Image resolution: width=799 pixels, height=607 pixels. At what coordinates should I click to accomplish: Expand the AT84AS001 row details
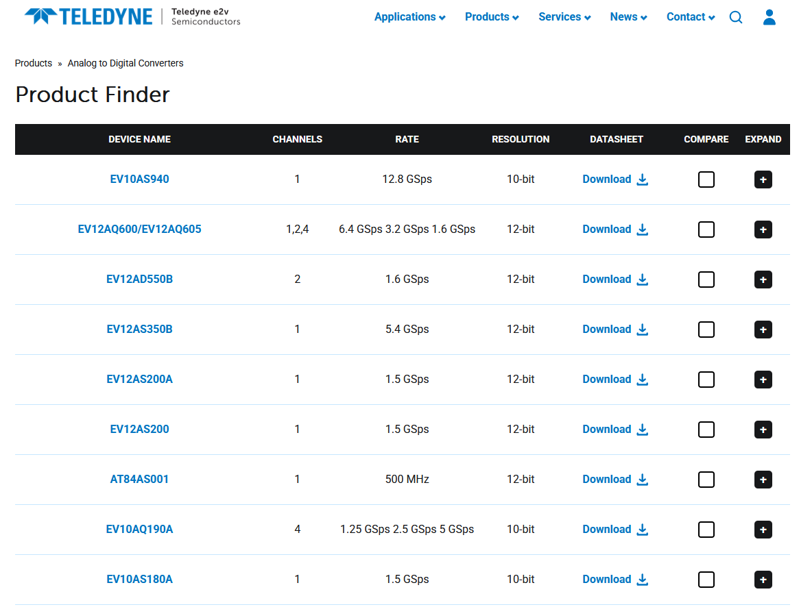click(763, 479)
